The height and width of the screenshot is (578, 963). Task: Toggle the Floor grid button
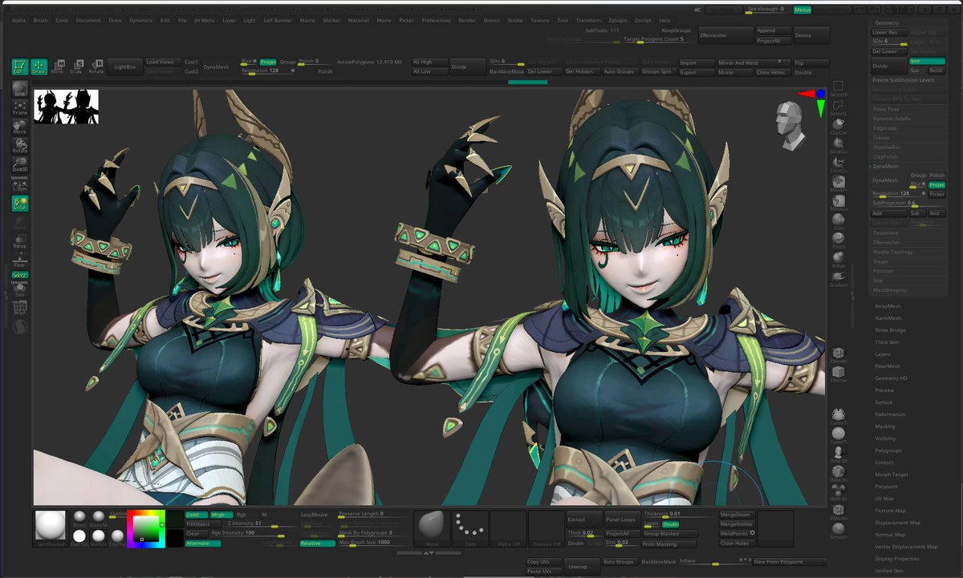[20, 260]
